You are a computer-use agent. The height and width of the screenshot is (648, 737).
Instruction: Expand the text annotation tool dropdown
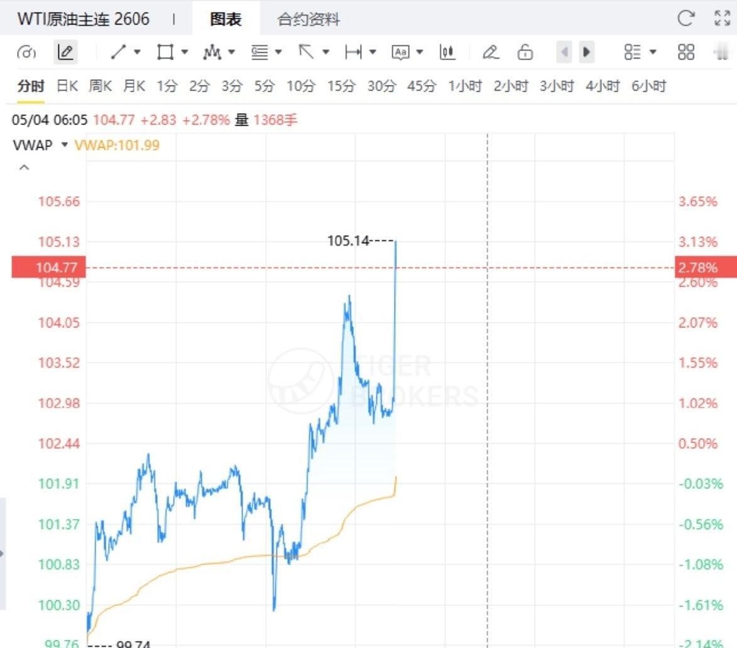[x=420, y=52]
